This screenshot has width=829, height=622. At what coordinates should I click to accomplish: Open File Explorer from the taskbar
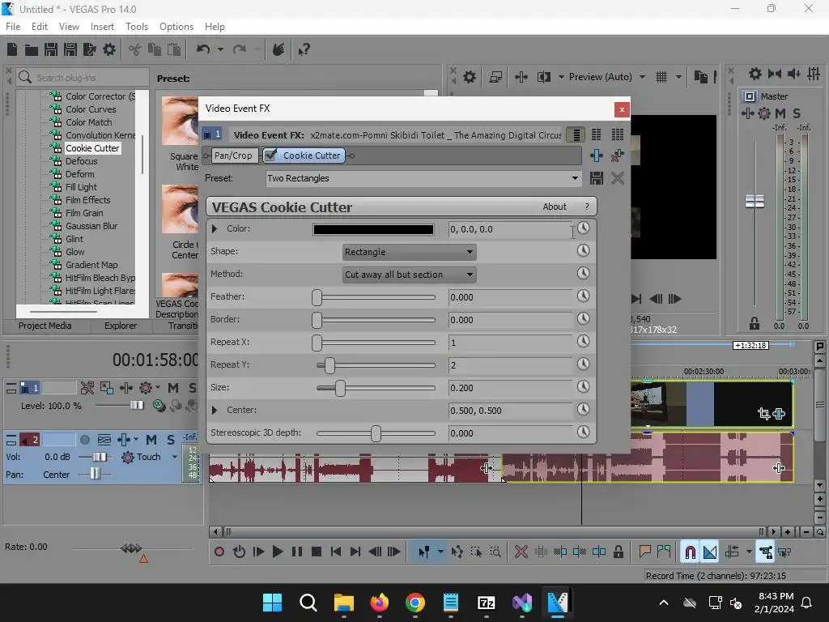(343, 603)
